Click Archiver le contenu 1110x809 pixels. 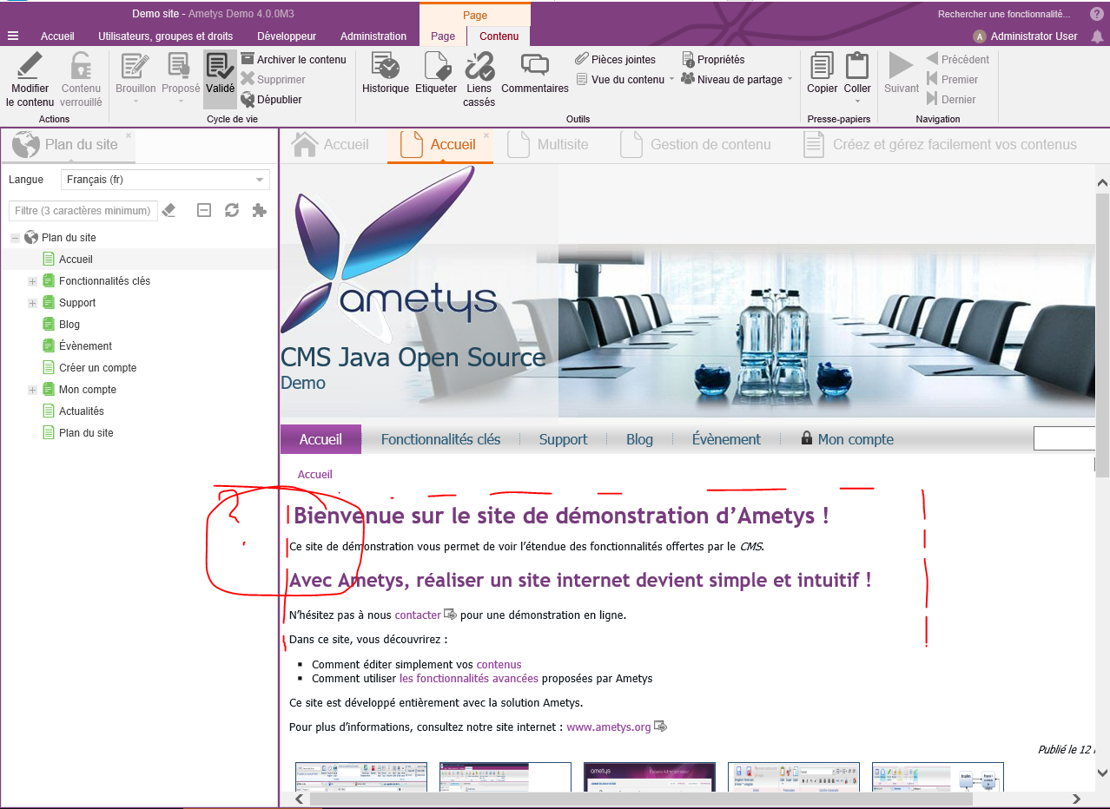[x=294, y=59]
